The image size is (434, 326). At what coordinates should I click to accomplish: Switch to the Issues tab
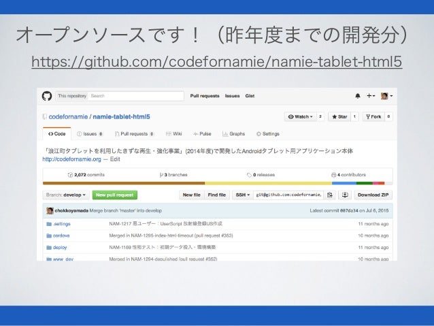click(90, 134)
